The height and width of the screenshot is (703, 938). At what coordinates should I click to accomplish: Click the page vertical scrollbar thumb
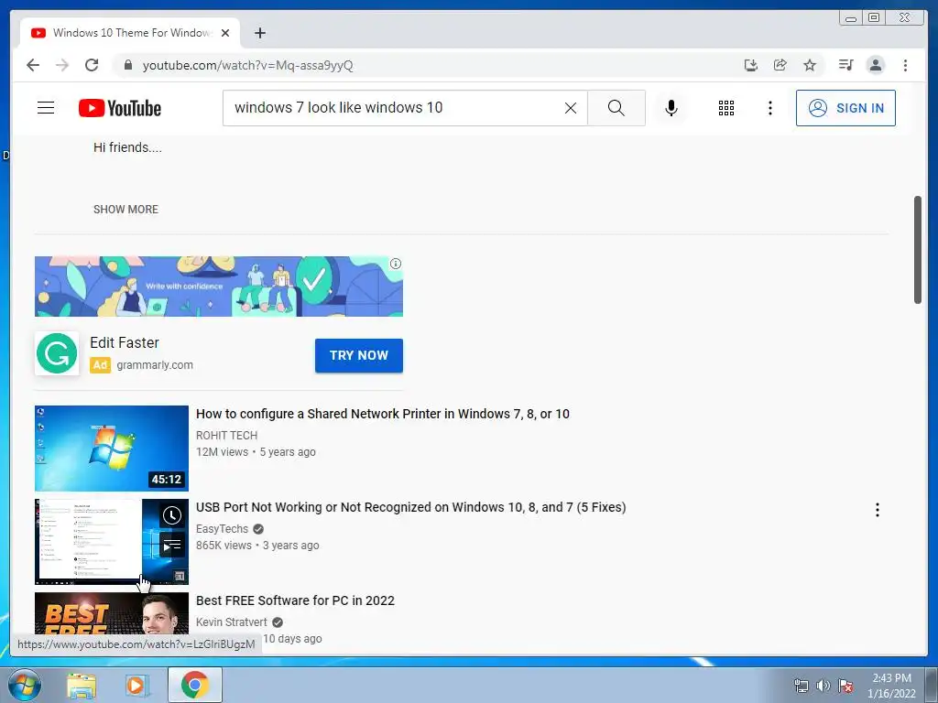coord(918,250)
